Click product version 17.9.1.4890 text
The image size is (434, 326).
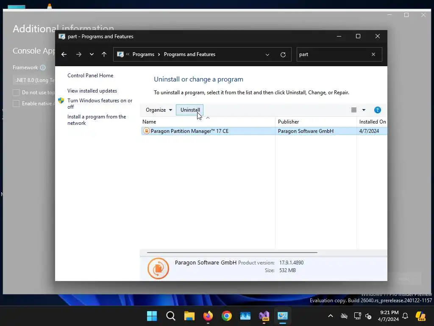pos(292,262)
